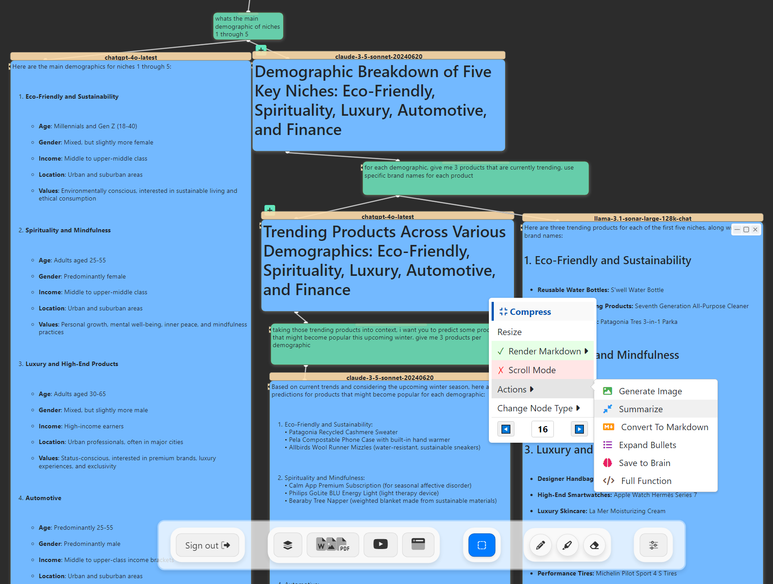The height and width of the screenshot is (584, 773).
Task: Click green plus above Trending Products node
Action: coord(270,209)
